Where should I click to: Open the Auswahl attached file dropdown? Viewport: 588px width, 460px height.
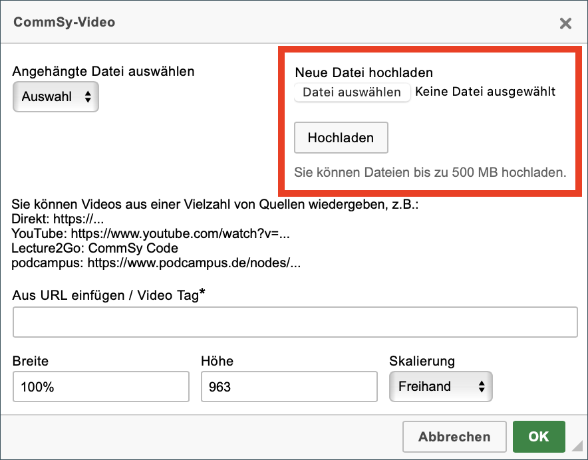[x=56, y=97]
